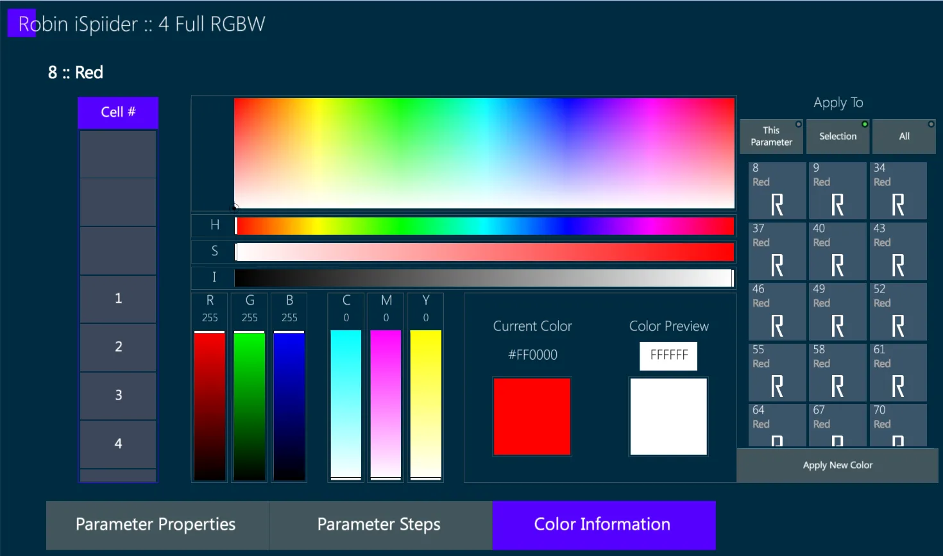
Task: Select fixture cell 40 Red
Action: click(x=837, y=251)
